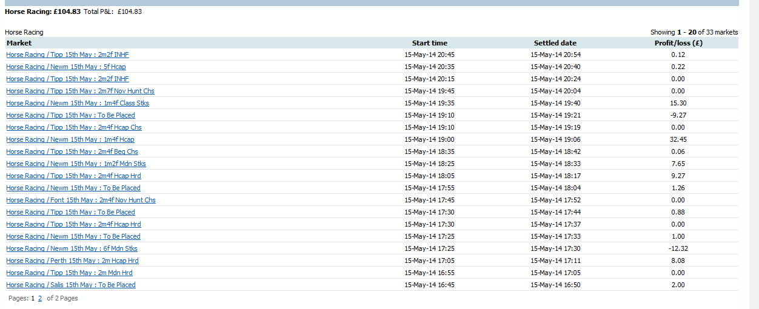Open Tipp To Be Placed market starting 19:10
This screenshot has width=759, height=309.
tap(70, 115)
